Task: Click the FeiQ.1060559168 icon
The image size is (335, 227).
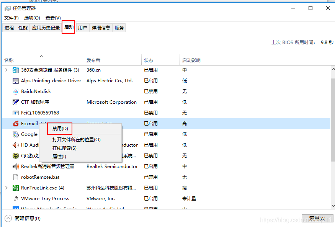Action: [16, 113]
